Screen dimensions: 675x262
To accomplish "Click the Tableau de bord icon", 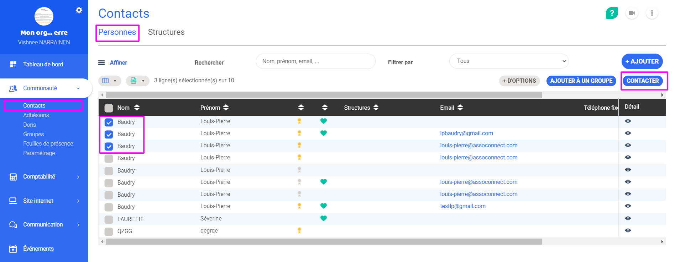I will [x=13, y=64].
